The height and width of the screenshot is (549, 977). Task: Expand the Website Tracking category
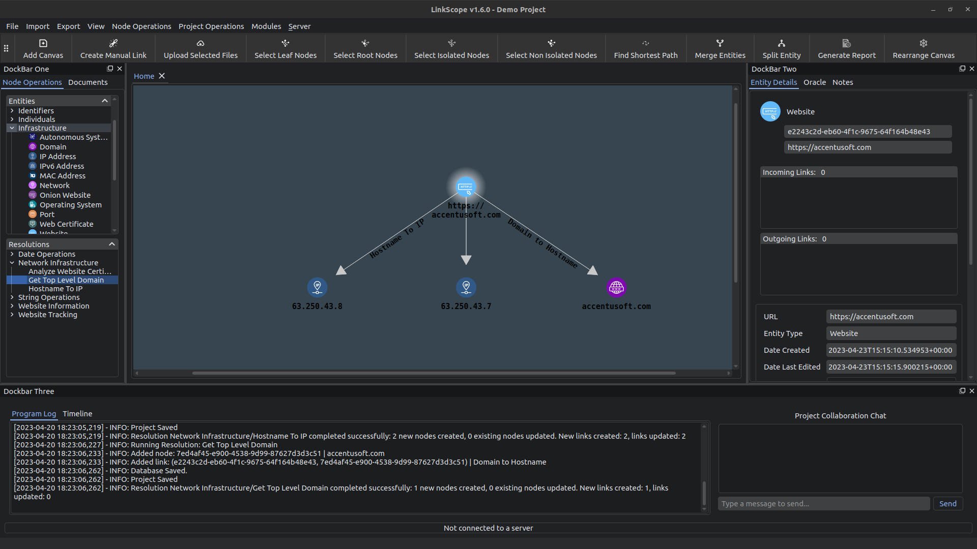(12, 315)
